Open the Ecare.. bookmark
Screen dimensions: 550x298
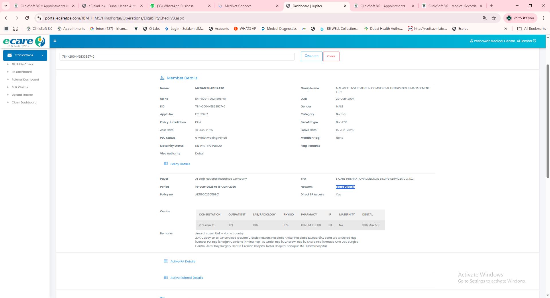pyautogui.click(x=460, y=29)
